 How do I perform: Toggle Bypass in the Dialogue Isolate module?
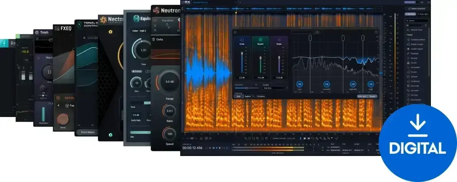[x=248, y=96]
